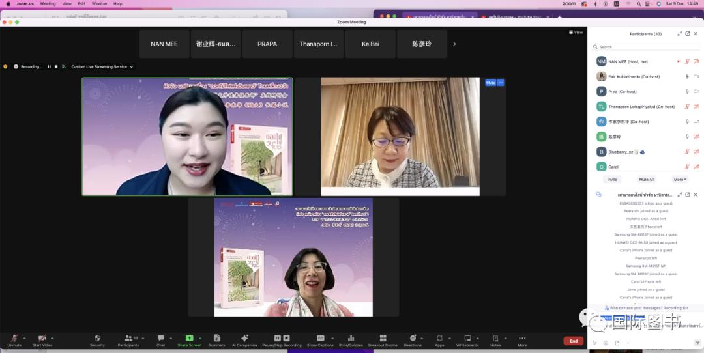This screenshot has width=704, height=353.
Task: Open the View menu in menu bar
Action: (x=66, y=3)
